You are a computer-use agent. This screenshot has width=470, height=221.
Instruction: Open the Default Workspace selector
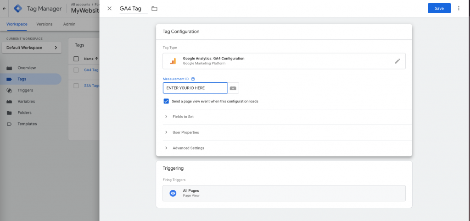pyautogui.click(x=32, y=48)
